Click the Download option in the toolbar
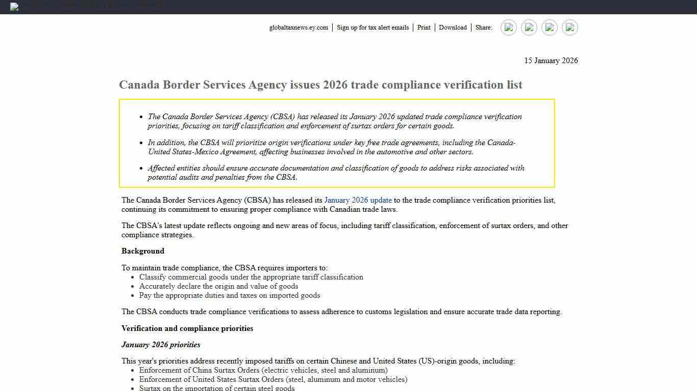 click(x=452, y=27)
